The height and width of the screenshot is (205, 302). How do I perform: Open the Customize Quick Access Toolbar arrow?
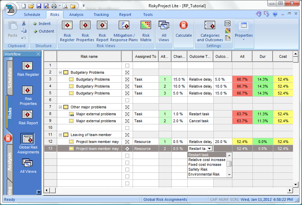pos(83,6)
